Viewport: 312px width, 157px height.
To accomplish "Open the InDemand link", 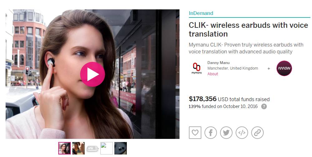I will (201, 13).
